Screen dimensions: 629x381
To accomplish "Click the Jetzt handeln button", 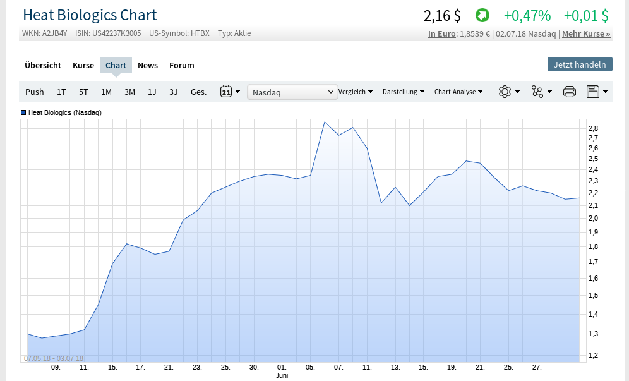I will 580,64.
